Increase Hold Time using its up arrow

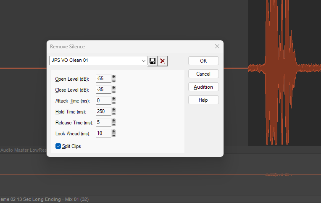(x=114, y=110)
